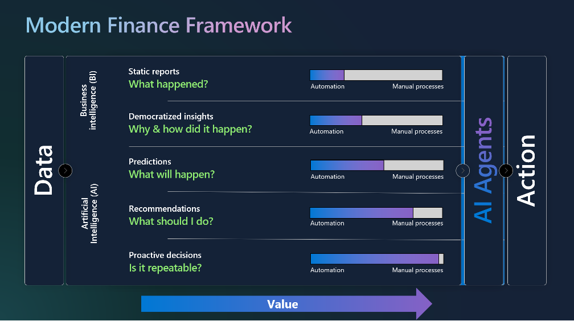This screenshot has width=574, height=321.
Task: Select the Static reports automation bar
Action: coord(376,75)
